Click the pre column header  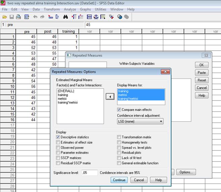click(x=26, y=31)
